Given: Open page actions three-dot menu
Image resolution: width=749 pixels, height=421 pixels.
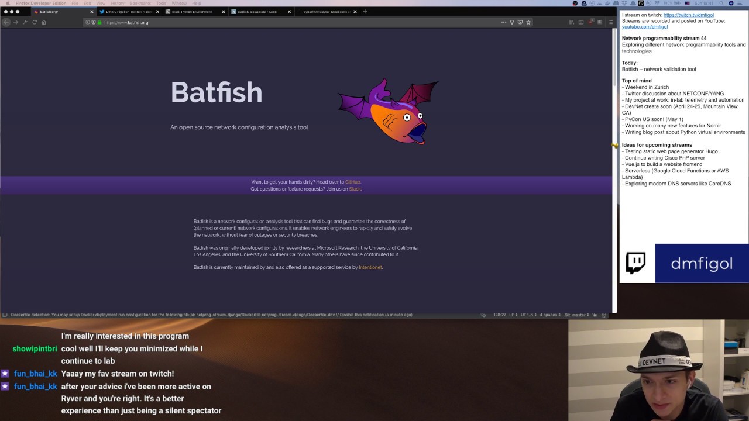Looking at the screenshot, I should 503,22.
